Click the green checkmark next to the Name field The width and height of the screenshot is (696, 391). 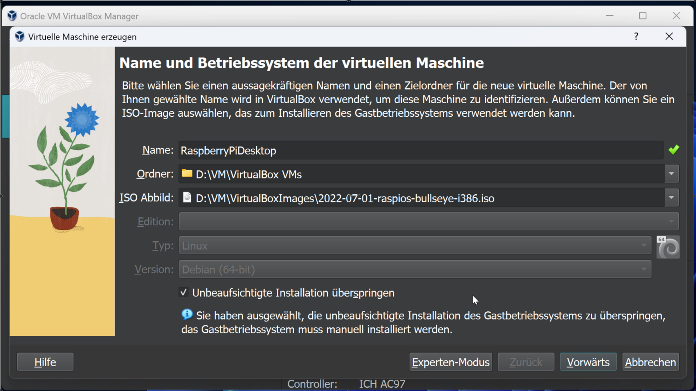click(x=674, y=150)
